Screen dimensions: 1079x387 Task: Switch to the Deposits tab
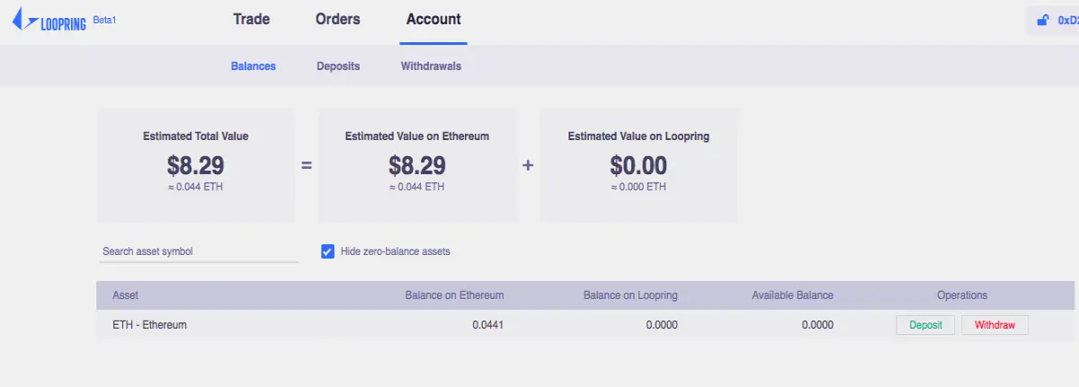tap(338, 66)
